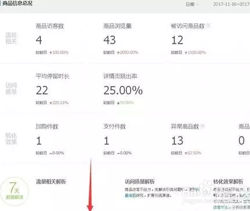250x211 pixels.
Task: Click the 100.00% change under 商品访客数
Action: [59, 52]
